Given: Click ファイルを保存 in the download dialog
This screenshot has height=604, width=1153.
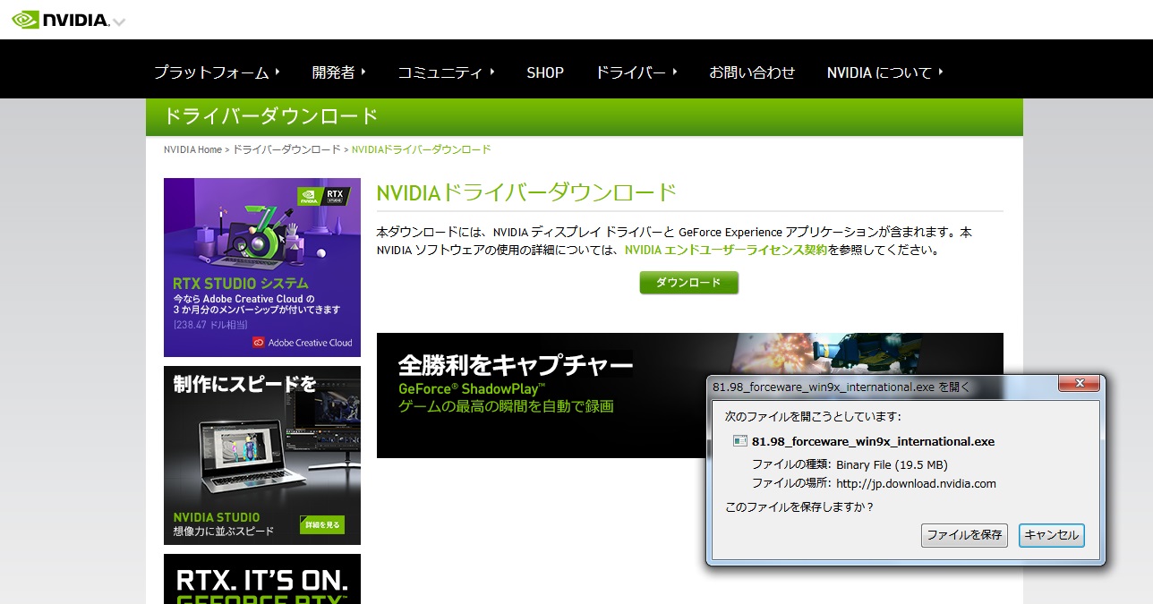Looking at the screenshot, I should click(964, 535).
